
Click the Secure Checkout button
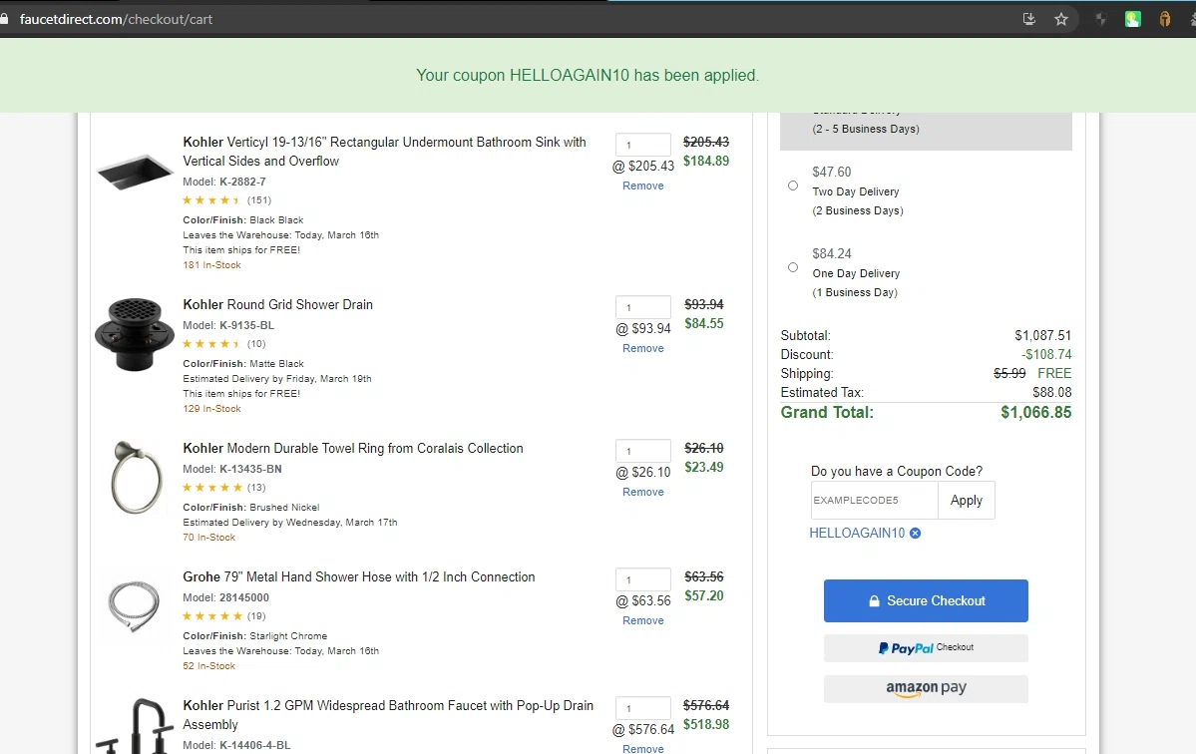[x=926, y=600]
